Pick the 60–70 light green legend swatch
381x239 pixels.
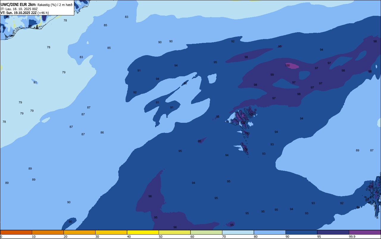(206, 232)
